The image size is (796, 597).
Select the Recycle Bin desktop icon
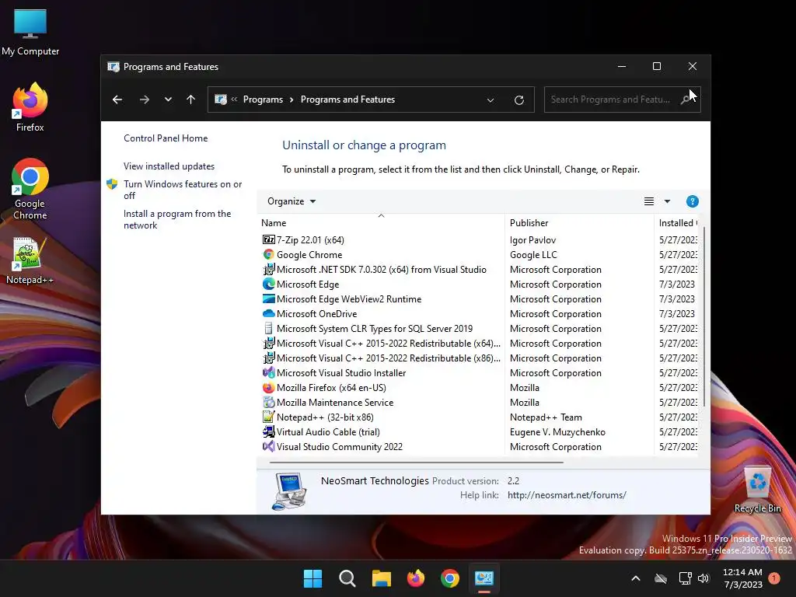pos(757,490)
